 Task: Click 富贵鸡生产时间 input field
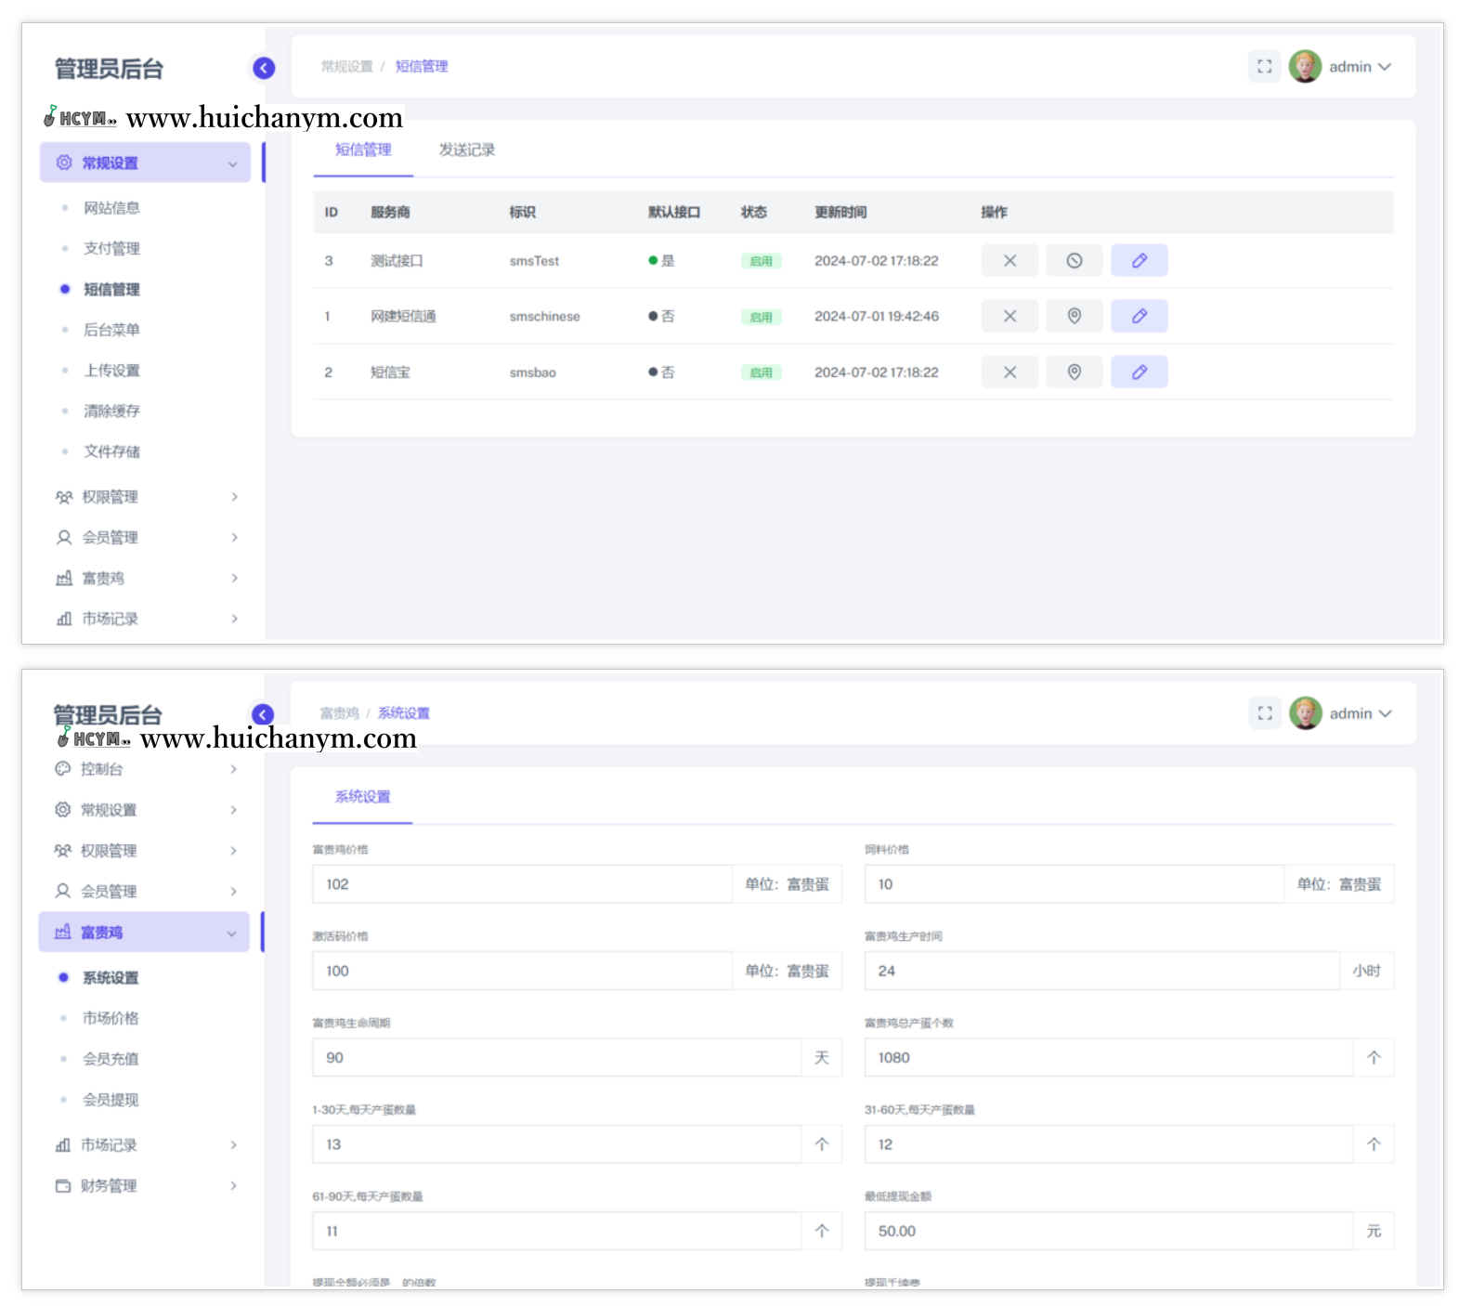click(x=1102, y=971)
